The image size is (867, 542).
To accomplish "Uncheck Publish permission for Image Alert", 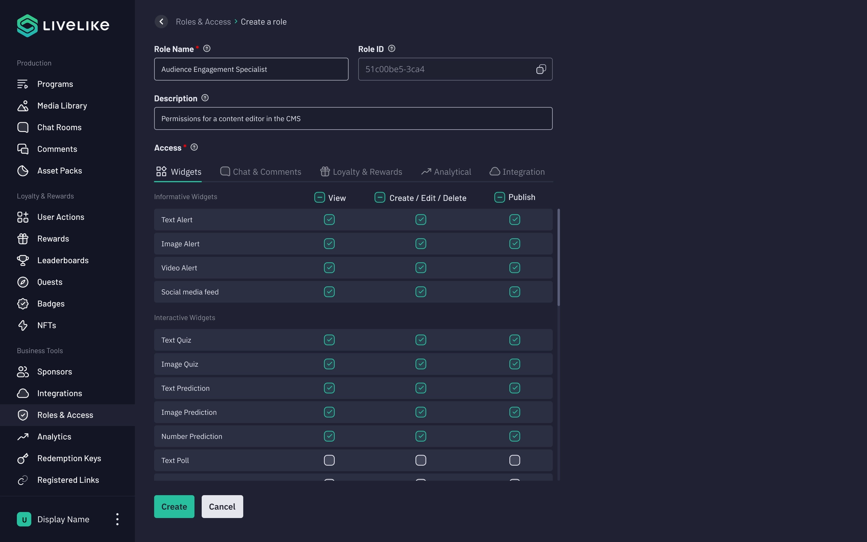I will 515,244.
